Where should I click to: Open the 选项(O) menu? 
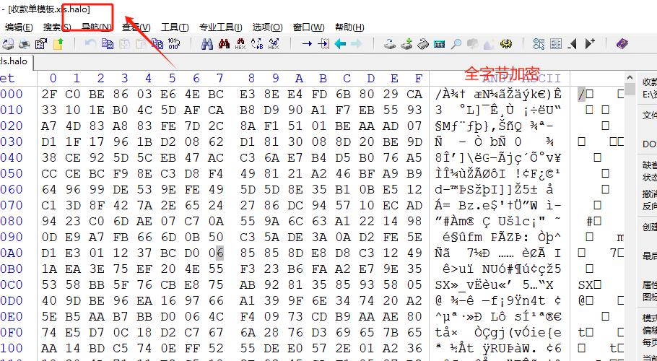pyautogui.click(x=267, y=27)
